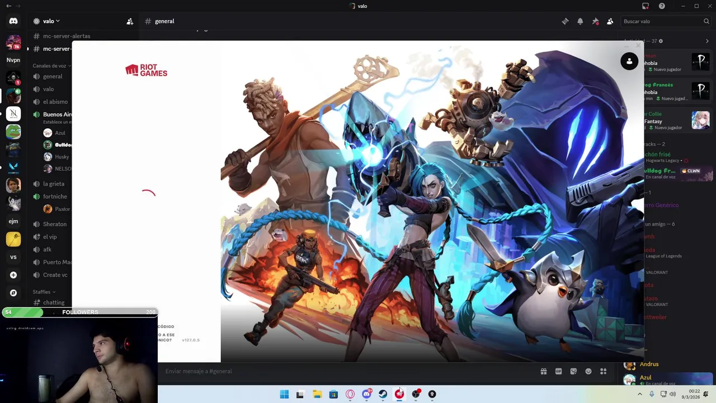Open the VS server icon
The width and height of the screenshot is (716, 403).
coord(13,257)
